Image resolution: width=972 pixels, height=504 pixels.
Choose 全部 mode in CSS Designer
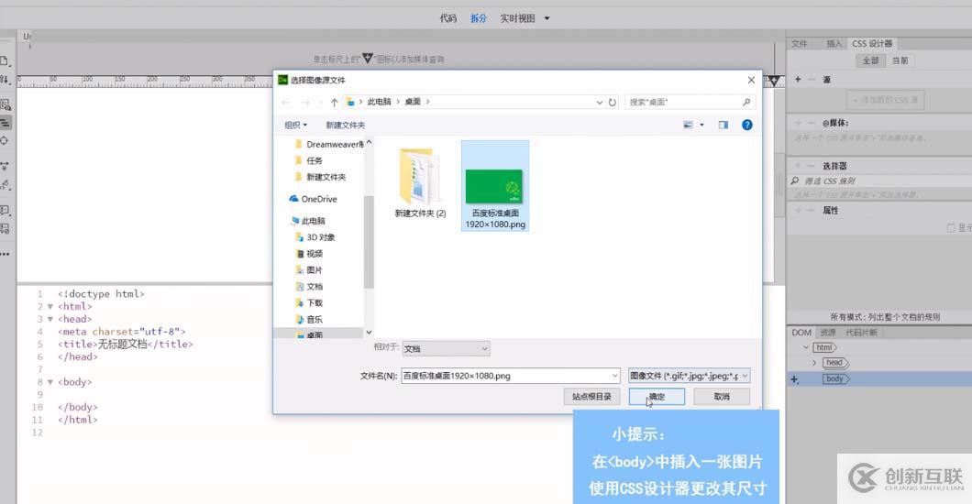(x=870, y=60)
